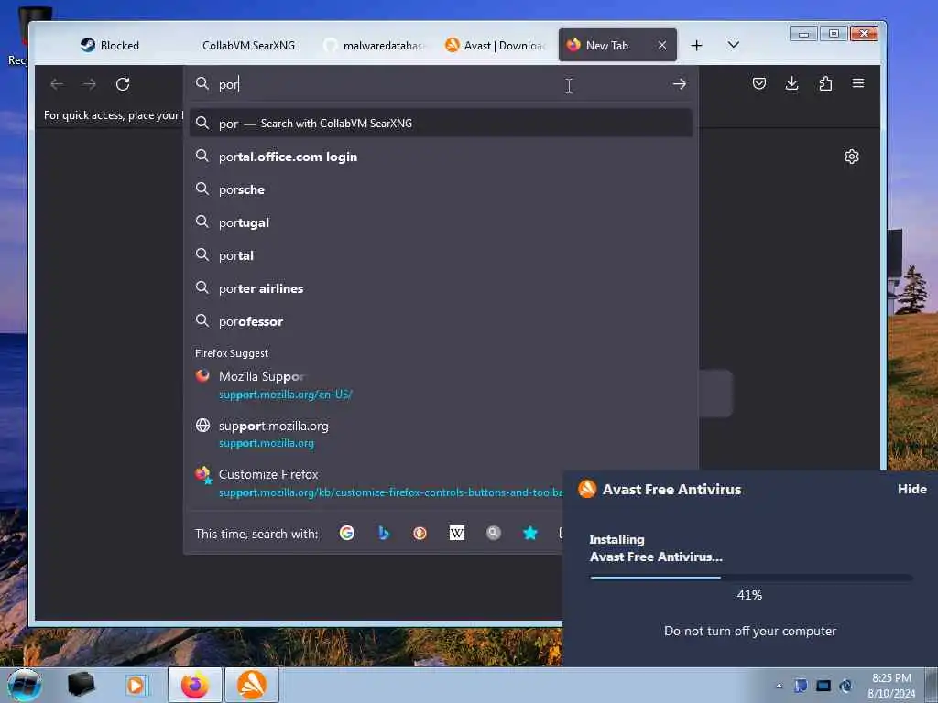Choose the 'porter airlines' suggestion
Screen dimensions: 938x703
[x=441, y=288]
